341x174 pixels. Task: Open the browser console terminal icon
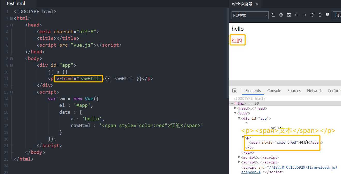coord(289,15)
